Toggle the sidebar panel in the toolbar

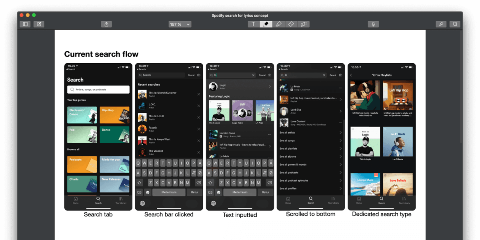pos(25,24)
